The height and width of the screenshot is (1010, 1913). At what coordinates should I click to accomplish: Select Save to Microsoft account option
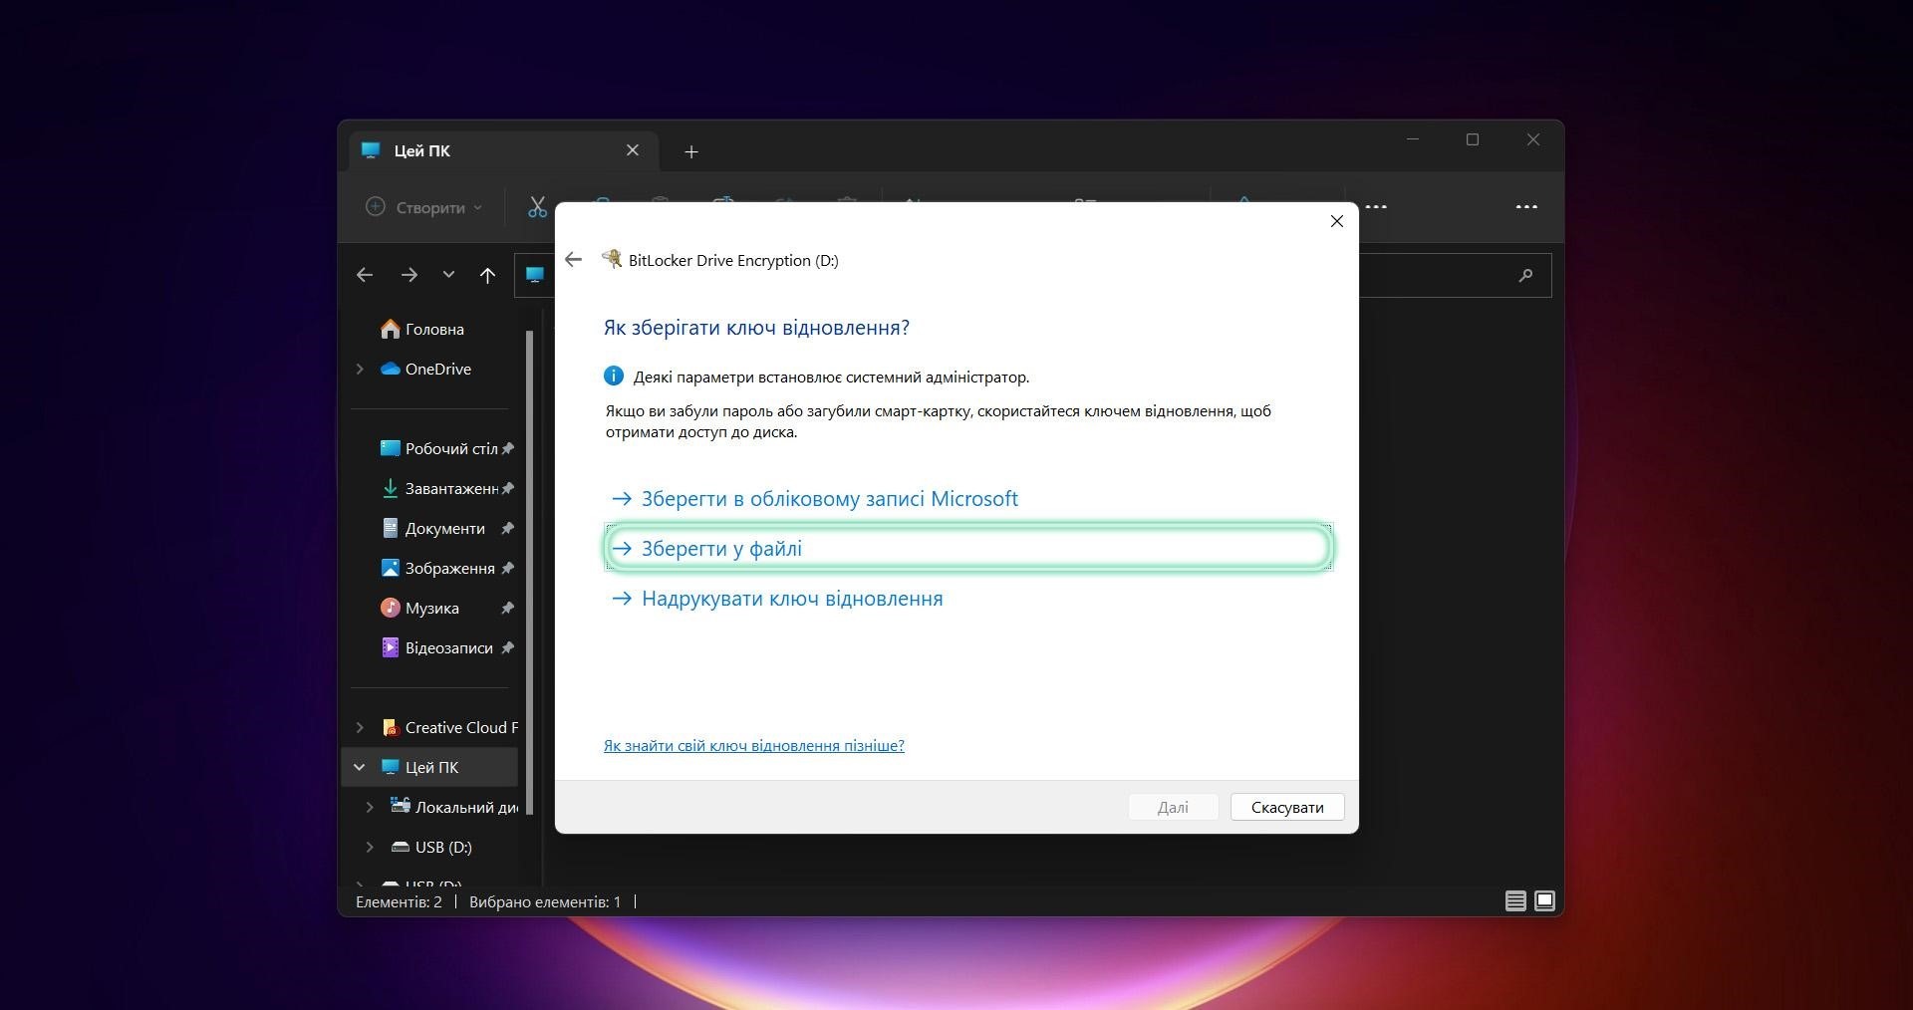pos(828,499)
